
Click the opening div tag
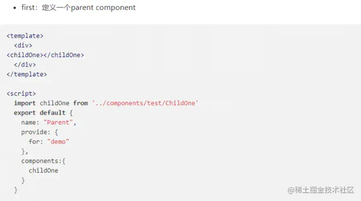click(x=23, y=45)
